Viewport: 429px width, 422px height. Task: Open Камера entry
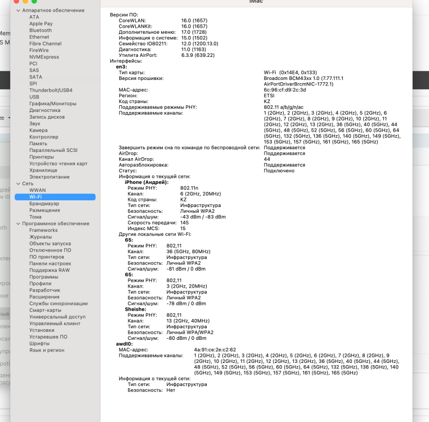(x=38, y=130)
